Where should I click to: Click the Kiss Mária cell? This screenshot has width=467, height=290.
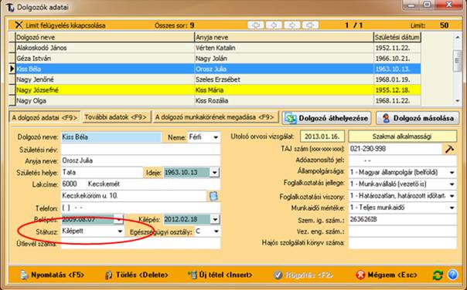click(284, 90)
